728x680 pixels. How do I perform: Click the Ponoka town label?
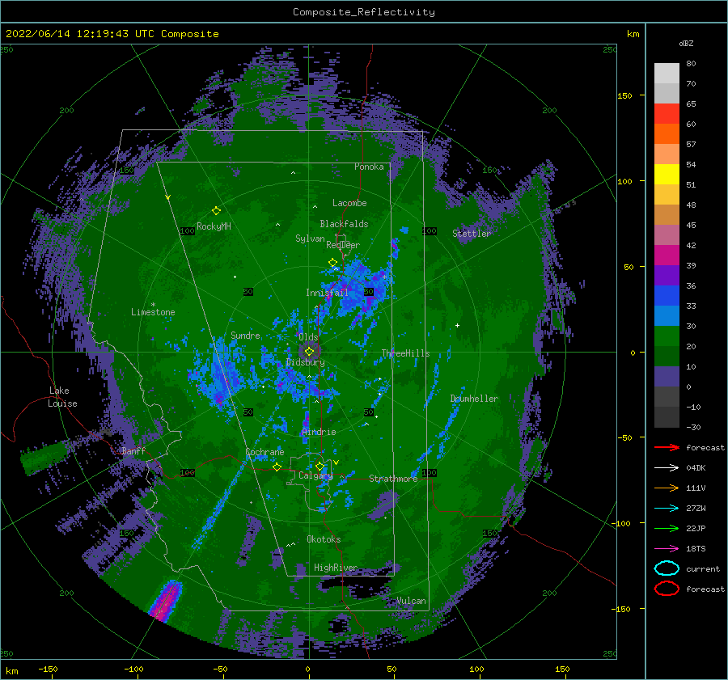[369, 167]
